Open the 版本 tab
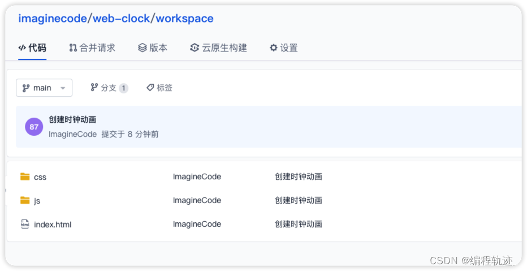 coord(153,48)
